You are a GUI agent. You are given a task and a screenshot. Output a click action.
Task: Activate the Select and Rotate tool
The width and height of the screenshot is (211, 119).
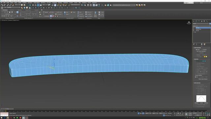[x=36, y=5]
